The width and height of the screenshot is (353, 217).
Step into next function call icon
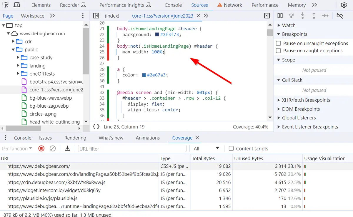[302, 16]
